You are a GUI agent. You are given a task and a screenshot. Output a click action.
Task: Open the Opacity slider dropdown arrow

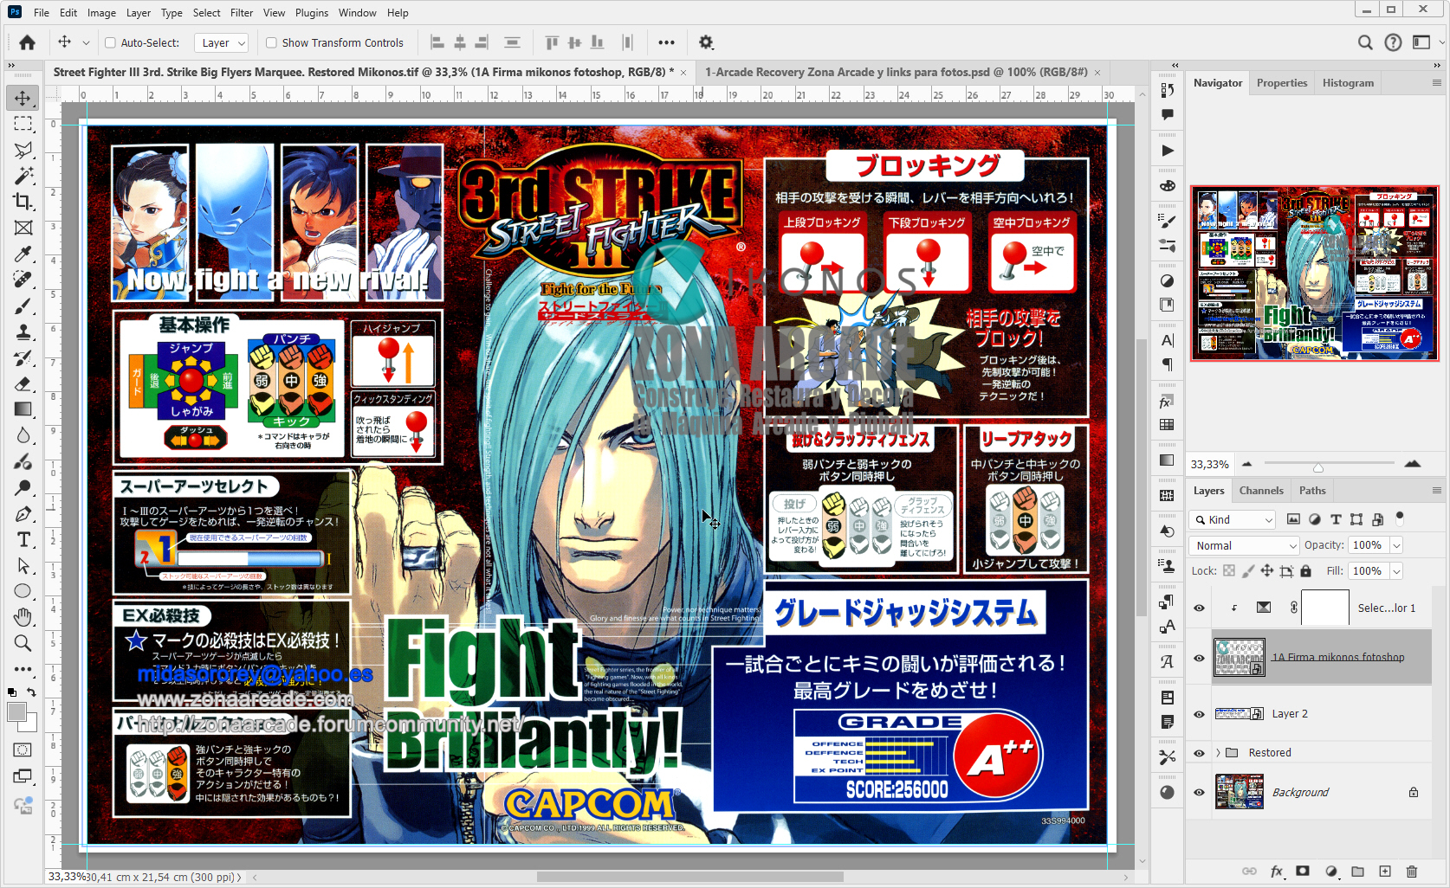[1396, 545]
